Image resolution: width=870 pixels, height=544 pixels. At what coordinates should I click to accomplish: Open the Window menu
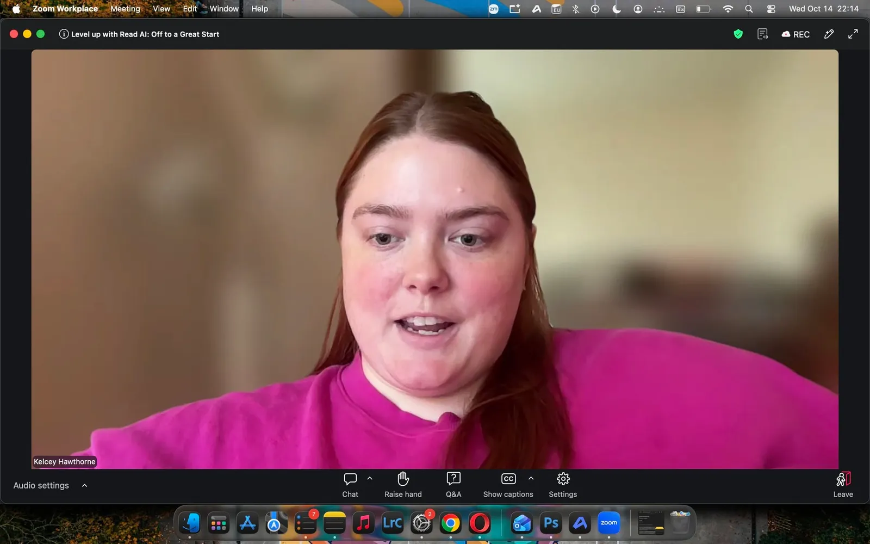click(x=224, y=9)
